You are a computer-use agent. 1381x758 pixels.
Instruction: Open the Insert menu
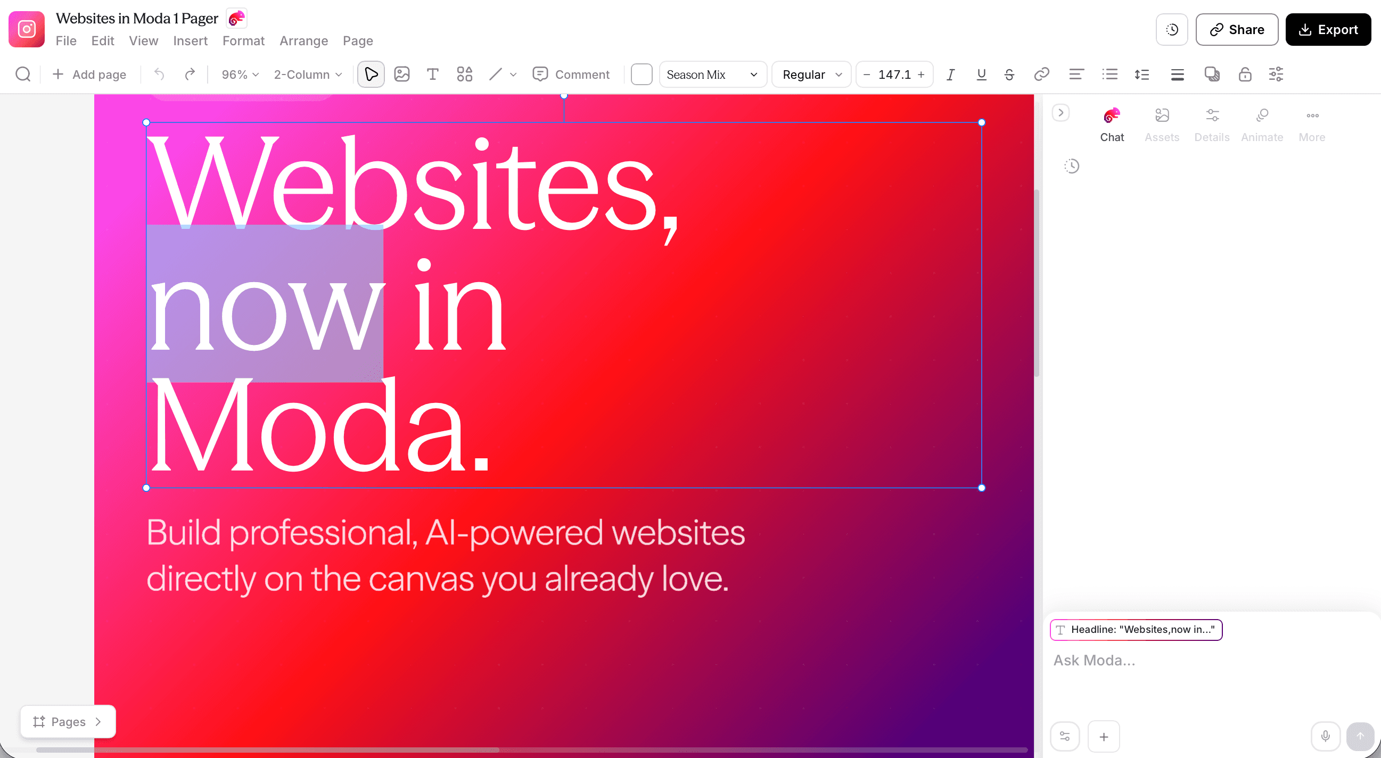click(190, 41)
